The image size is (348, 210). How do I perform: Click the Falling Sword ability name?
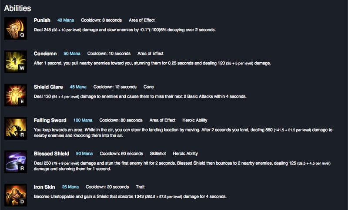(x=50, y=120)
